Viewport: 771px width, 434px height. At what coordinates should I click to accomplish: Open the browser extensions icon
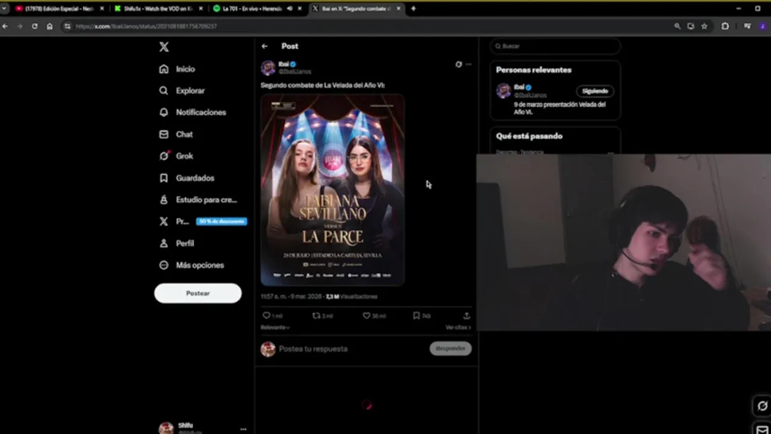tap(725, 27)
